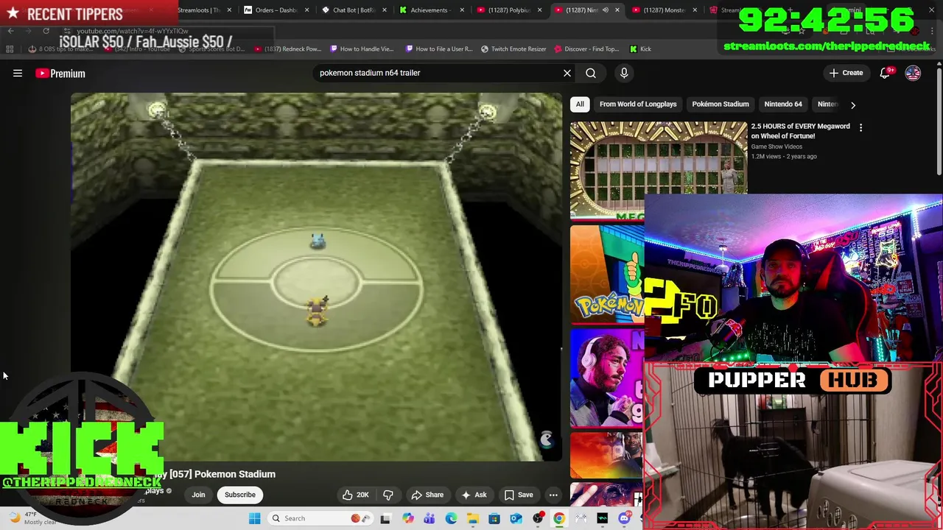Ask about video with Ask button
Image resolution: width=943 pixels, height=530 pixels.
tap(474, 495)
